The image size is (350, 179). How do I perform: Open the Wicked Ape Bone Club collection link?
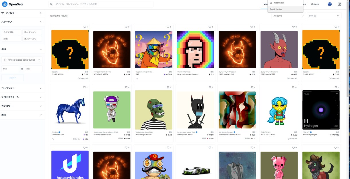click(144, 132)
